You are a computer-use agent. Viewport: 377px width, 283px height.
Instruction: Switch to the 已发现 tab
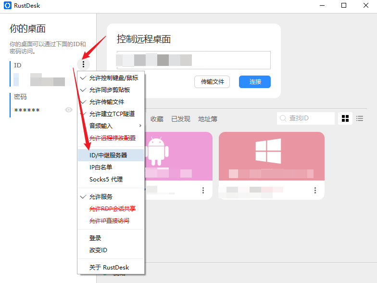pos(181,119)
